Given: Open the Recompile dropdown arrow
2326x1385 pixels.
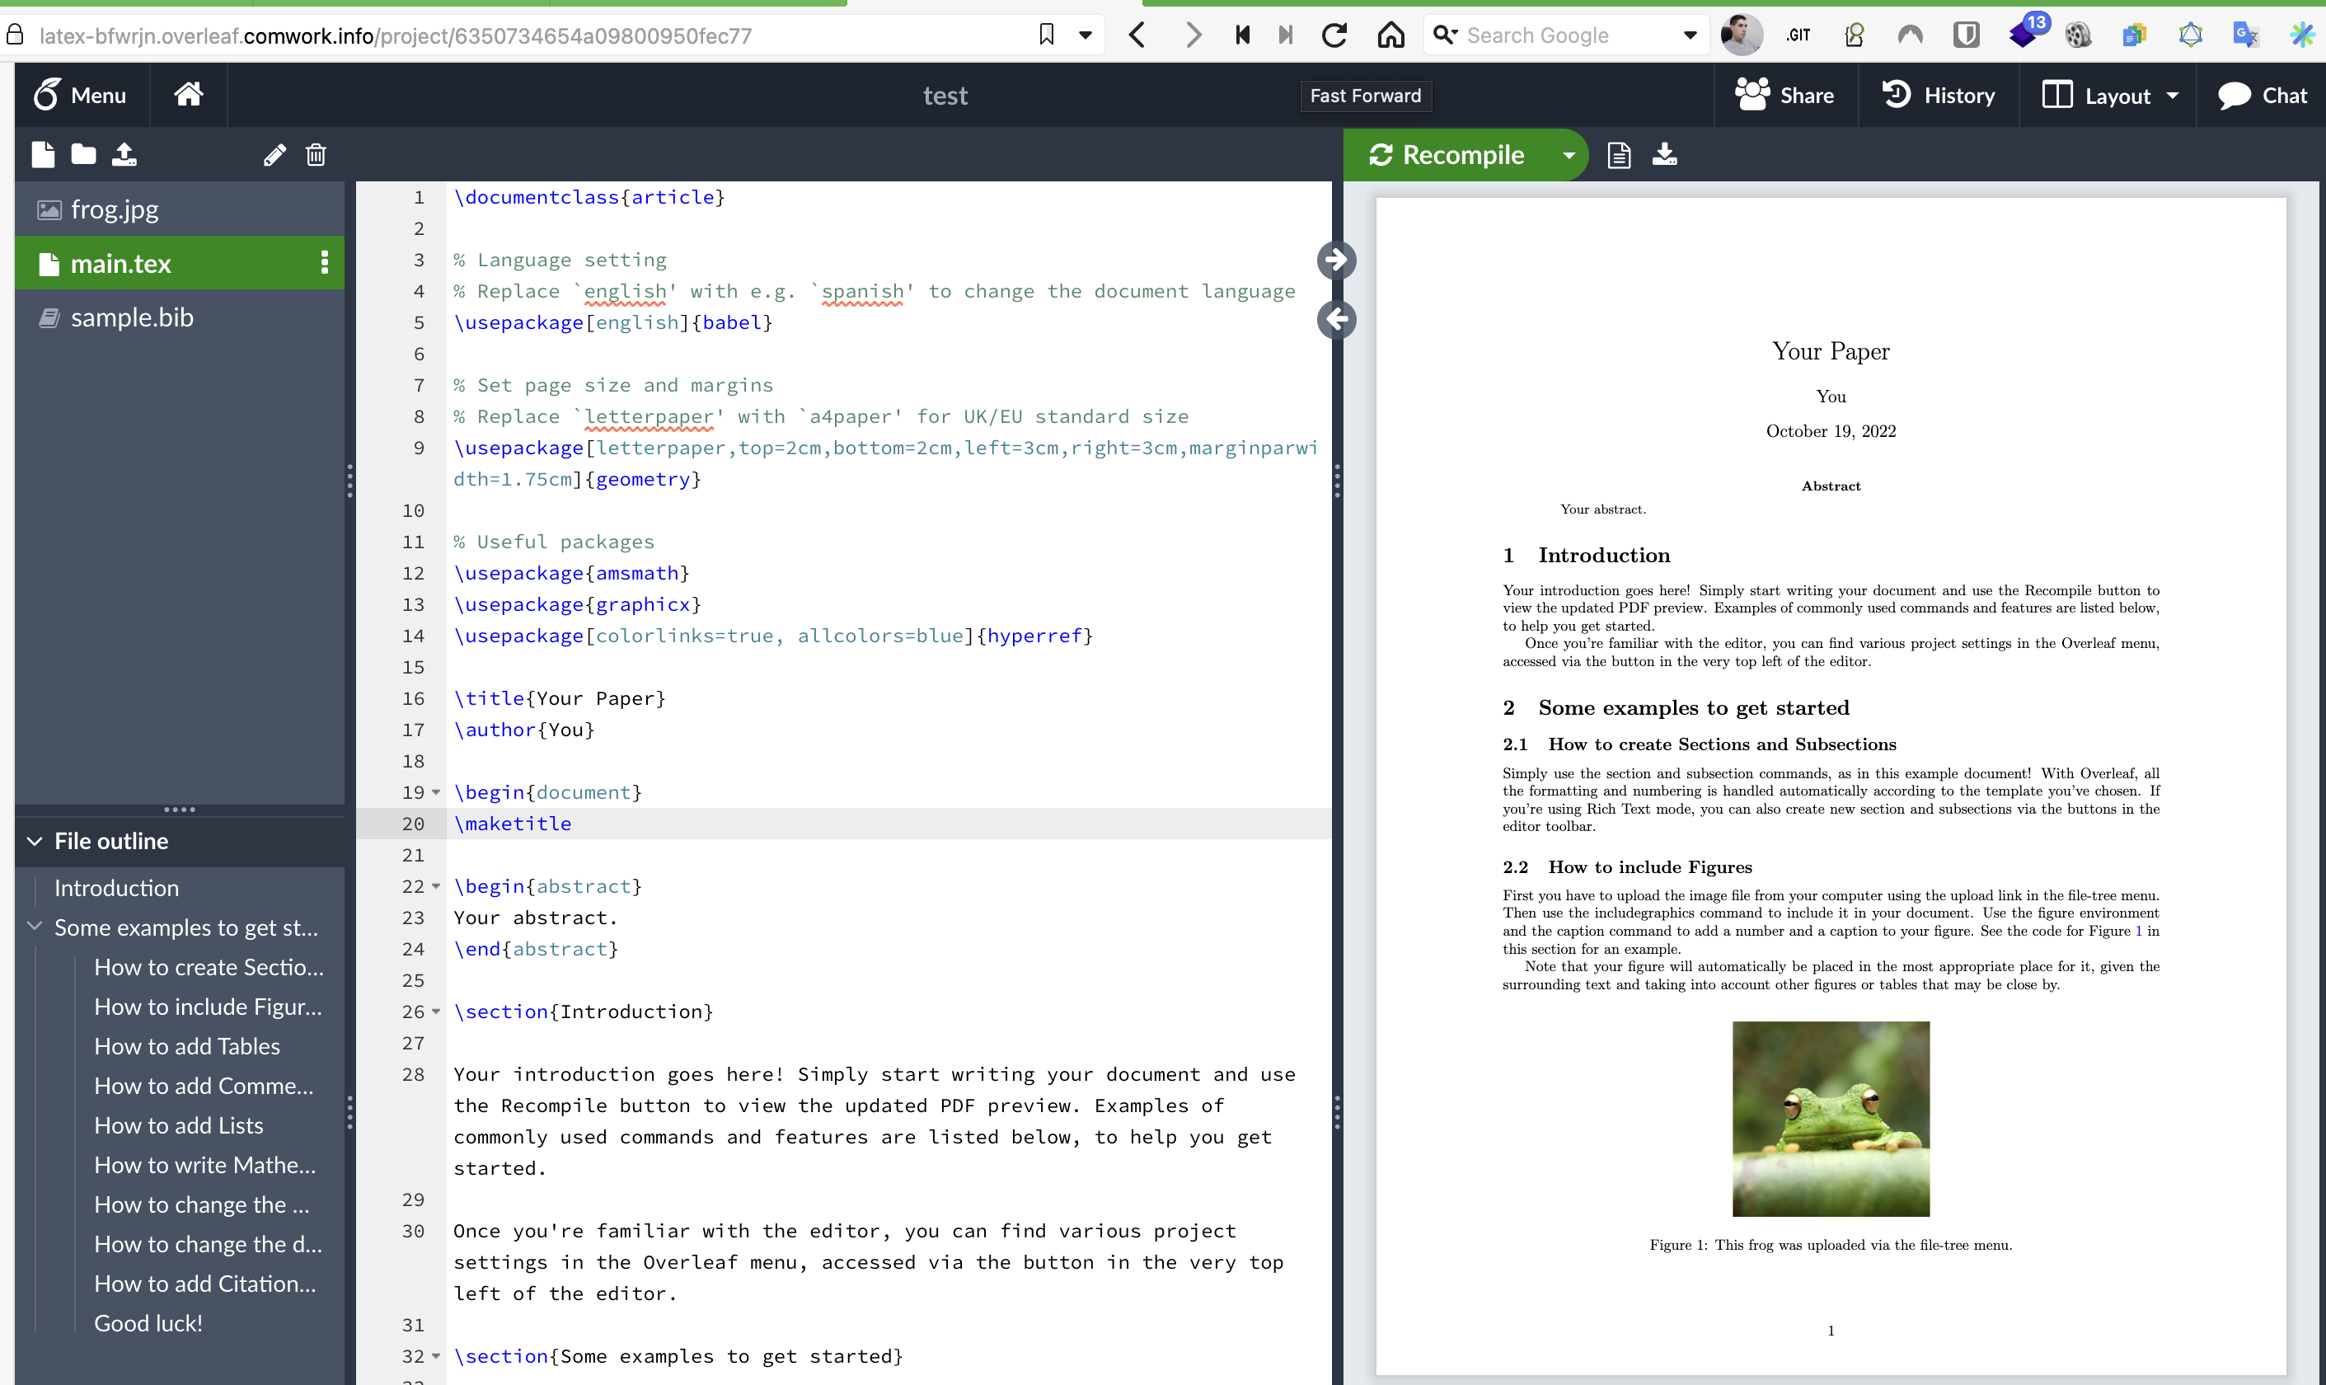Looking at the screenshot, I should point(1569,155).
